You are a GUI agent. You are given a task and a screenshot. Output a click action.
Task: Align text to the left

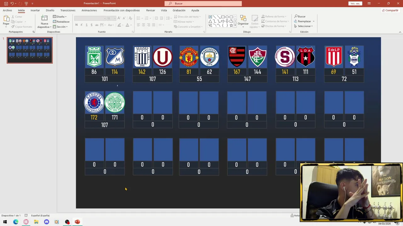139,25
